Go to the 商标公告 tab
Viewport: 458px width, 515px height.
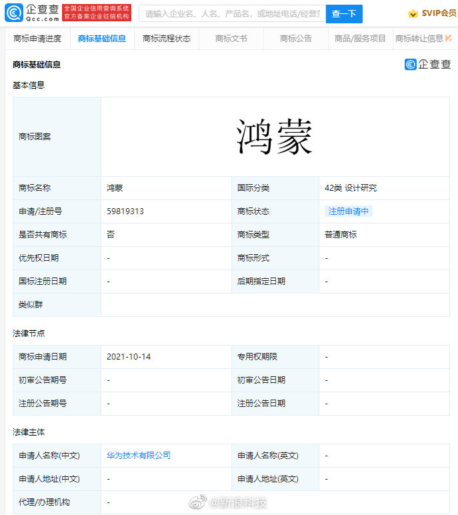click(x=295, y=39)
